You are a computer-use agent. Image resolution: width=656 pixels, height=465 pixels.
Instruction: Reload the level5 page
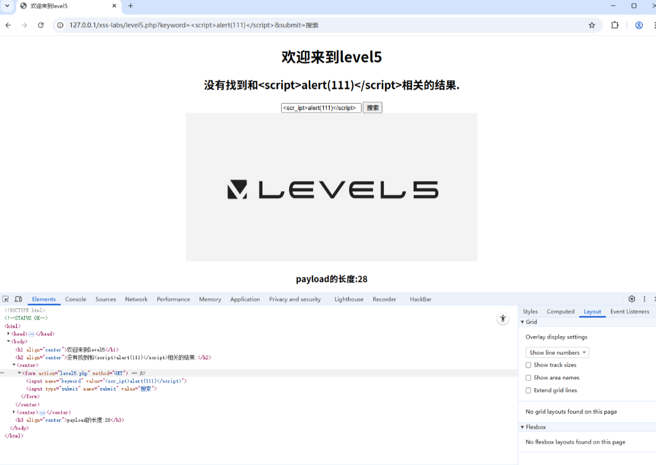click(40, 25)
